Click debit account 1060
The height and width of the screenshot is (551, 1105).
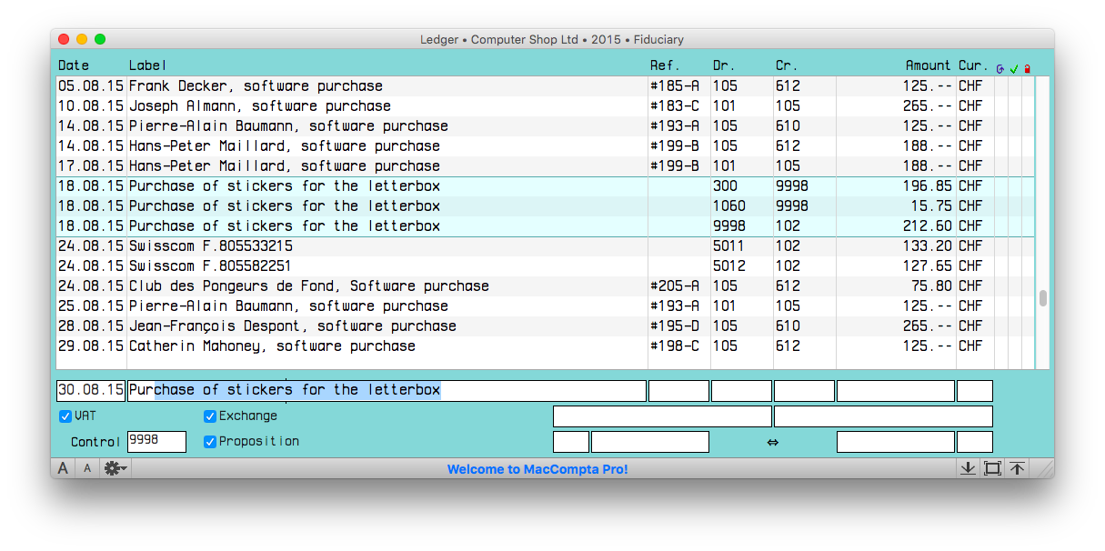point(729,206)
